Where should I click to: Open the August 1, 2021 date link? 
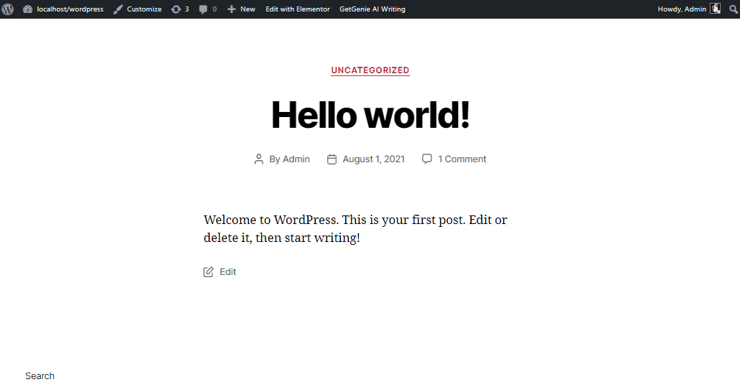[374, 159]
